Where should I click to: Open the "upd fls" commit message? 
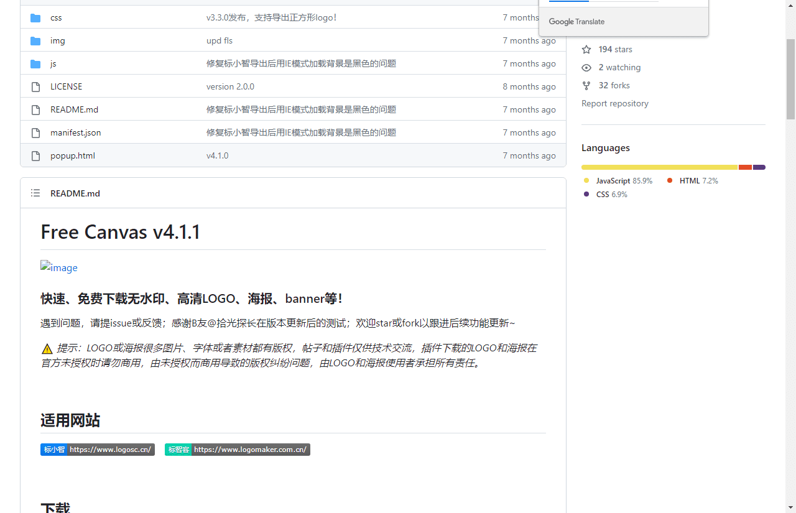click(219, 40)
